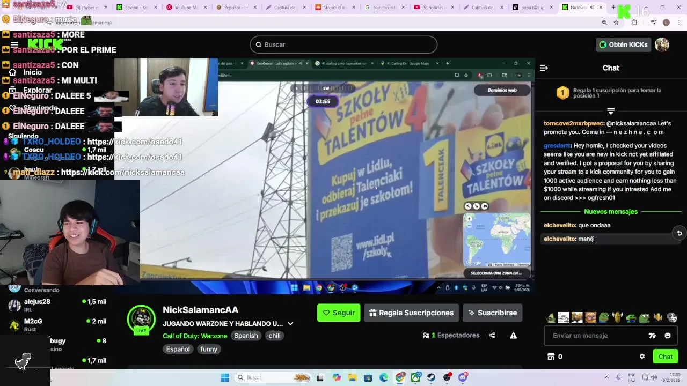
Task: Click the 'Suscribirse' button
Action: pos(492,313)
